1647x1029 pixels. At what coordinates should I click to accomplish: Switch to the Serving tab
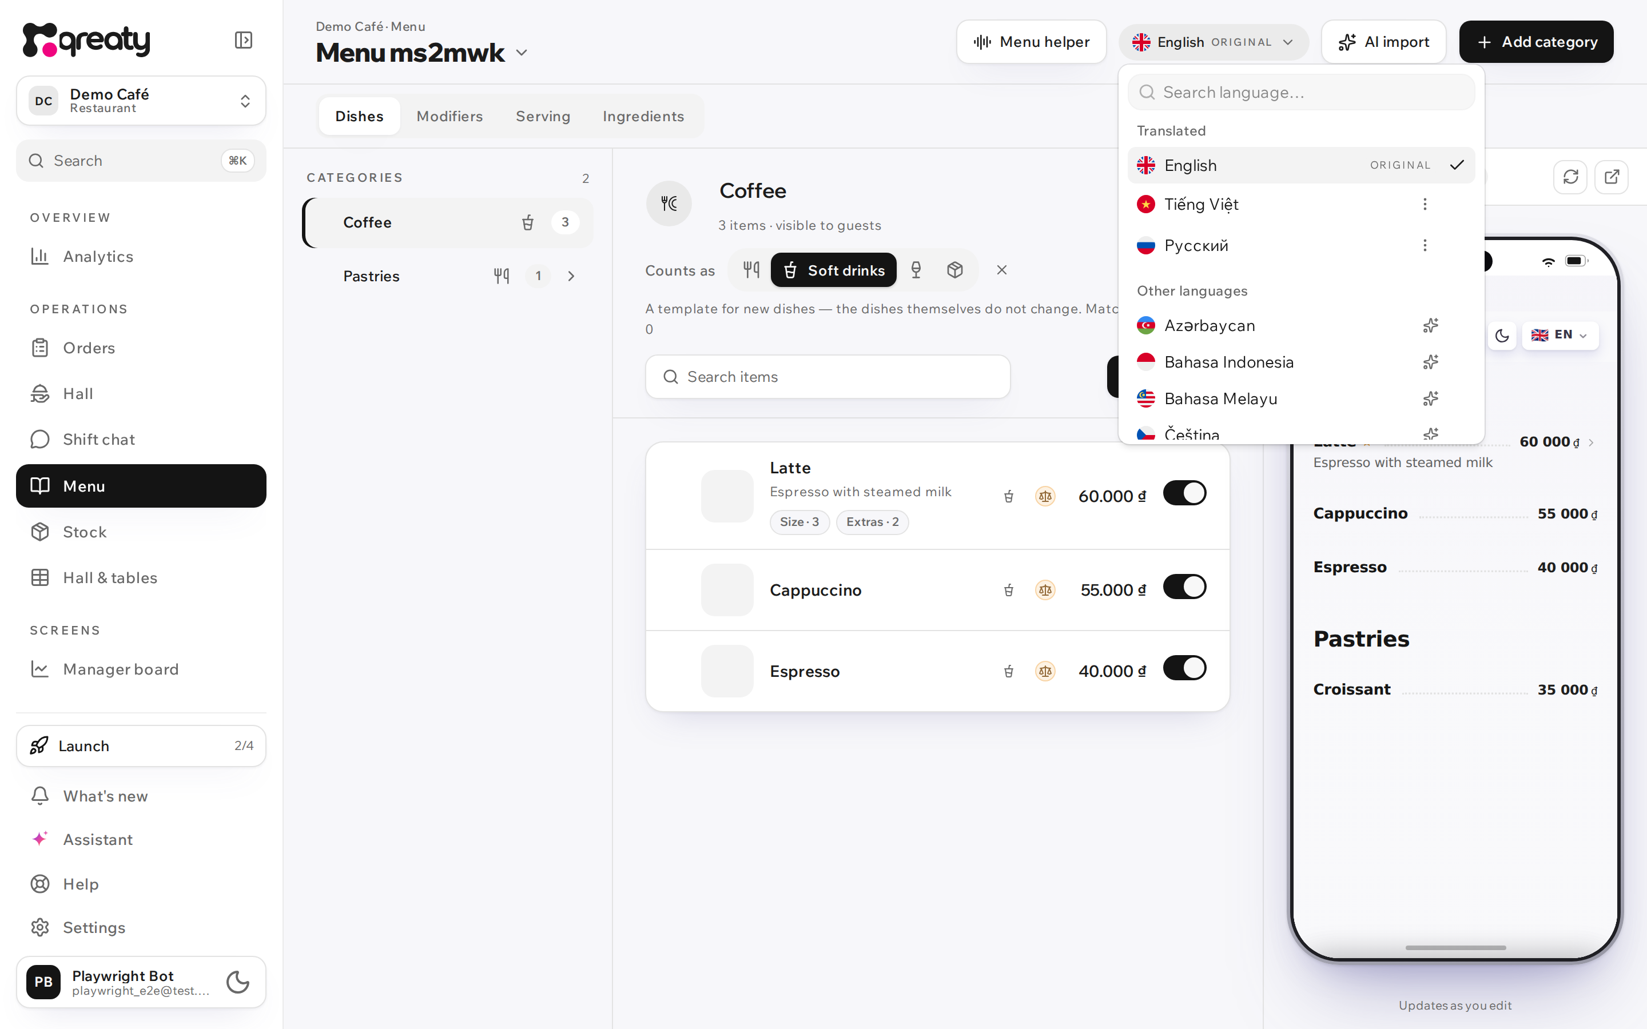coord(542,117)
